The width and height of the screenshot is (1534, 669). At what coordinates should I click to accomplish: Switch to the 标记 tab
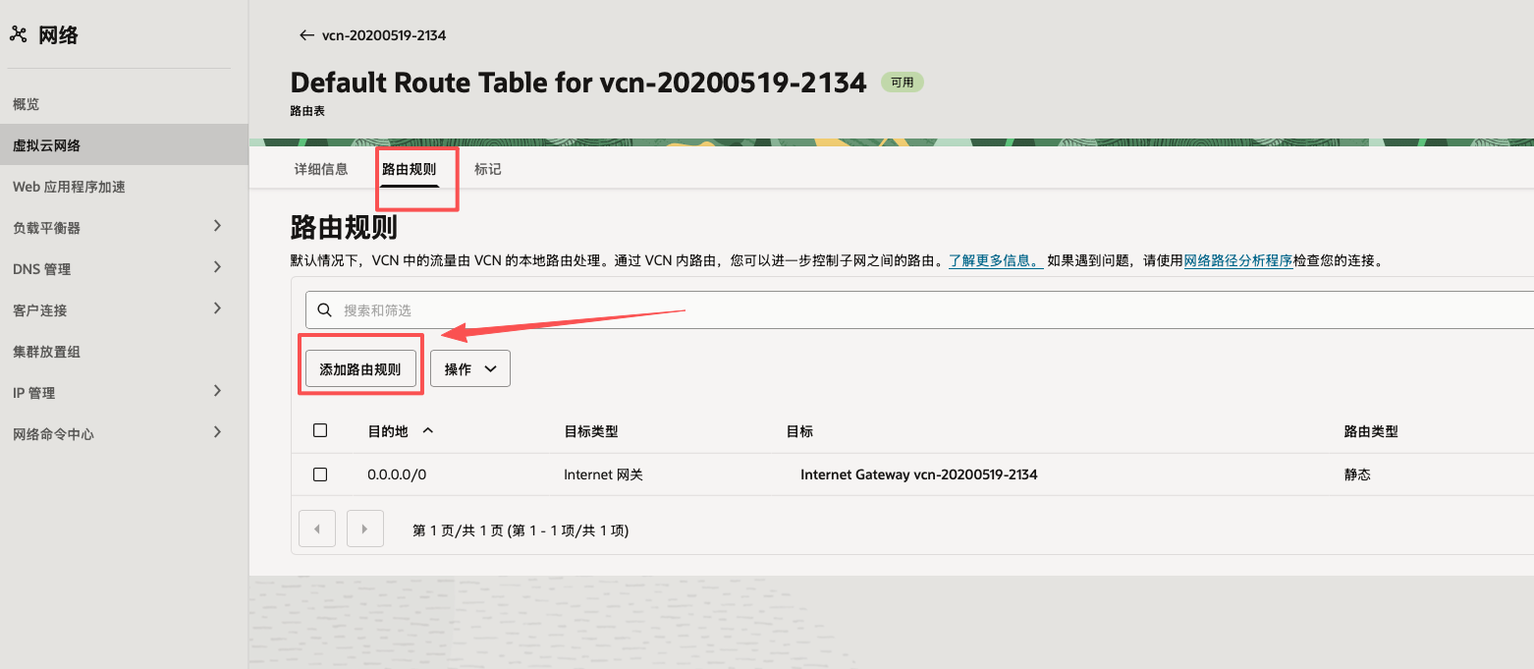coord(488,169)
